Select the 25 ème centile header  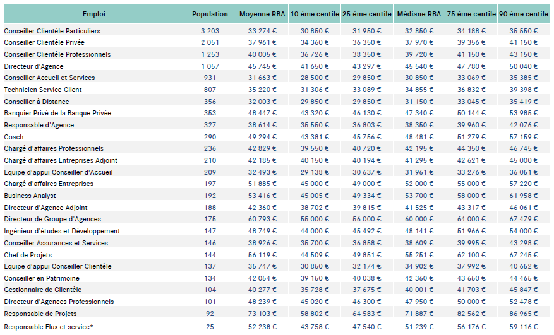[366, 14]
